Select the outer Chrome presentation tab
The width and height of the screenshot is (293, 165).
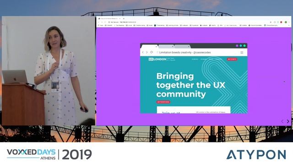click(x=109, y=18)
